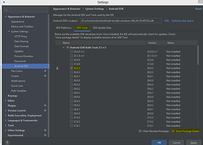The height and width of the screenshot is (145, 203).
Task: Click the Scopes project-level icon
Action: point(45,76)
